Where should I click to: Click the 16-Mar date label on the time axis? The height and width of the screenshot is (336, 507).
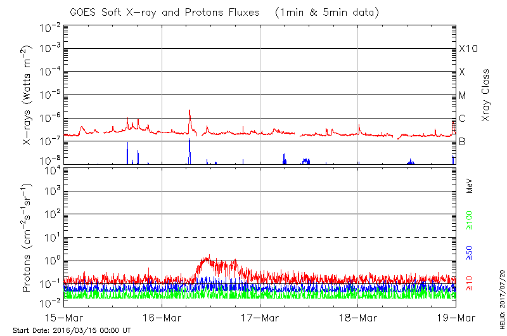coord(162,317)
